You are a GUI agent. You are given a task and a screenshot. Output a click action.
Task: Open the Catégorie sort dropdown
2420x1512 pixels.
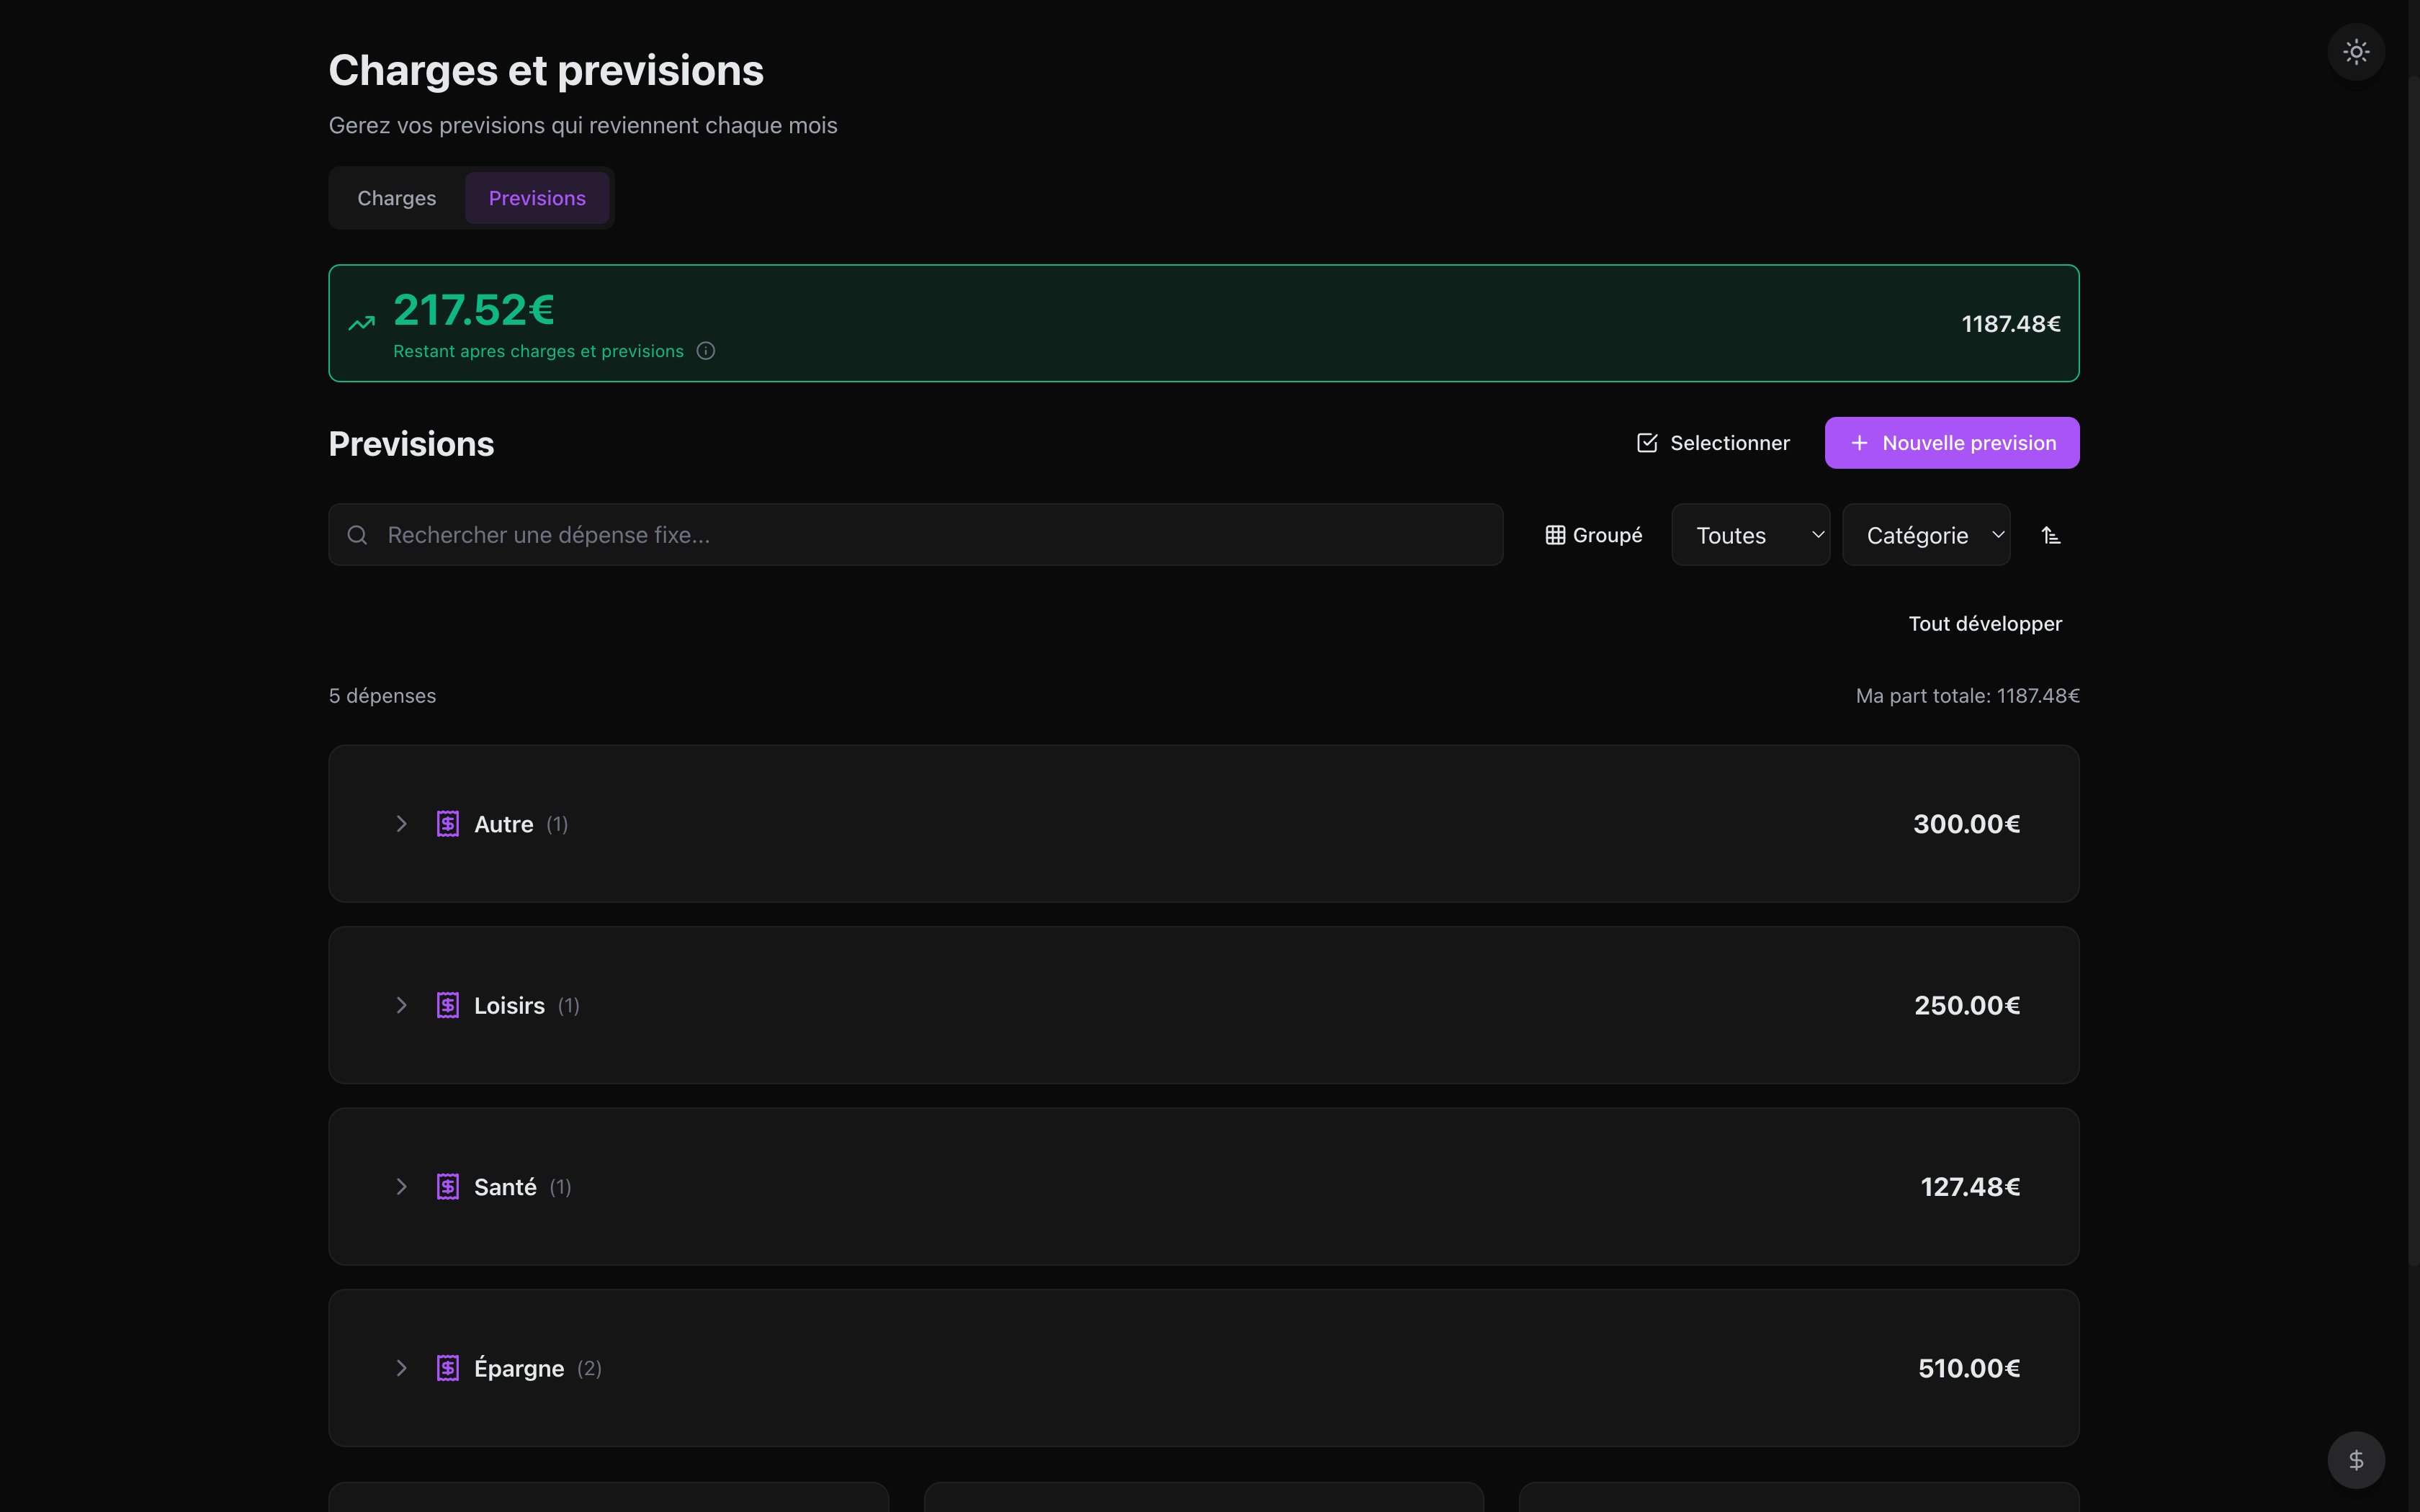pos(1926,535)
